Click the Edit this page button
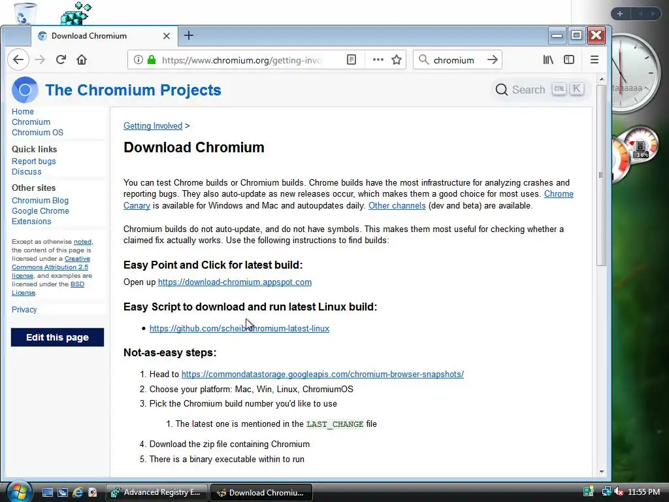Screen dimensions: 669x502 click(x=57, y=337)
